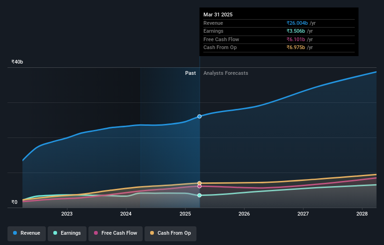The width and height of the screenshot is (384, 245).
Task: Toggle the Revenue legend button
Action: pyautogui.click(x=27, y=233)
